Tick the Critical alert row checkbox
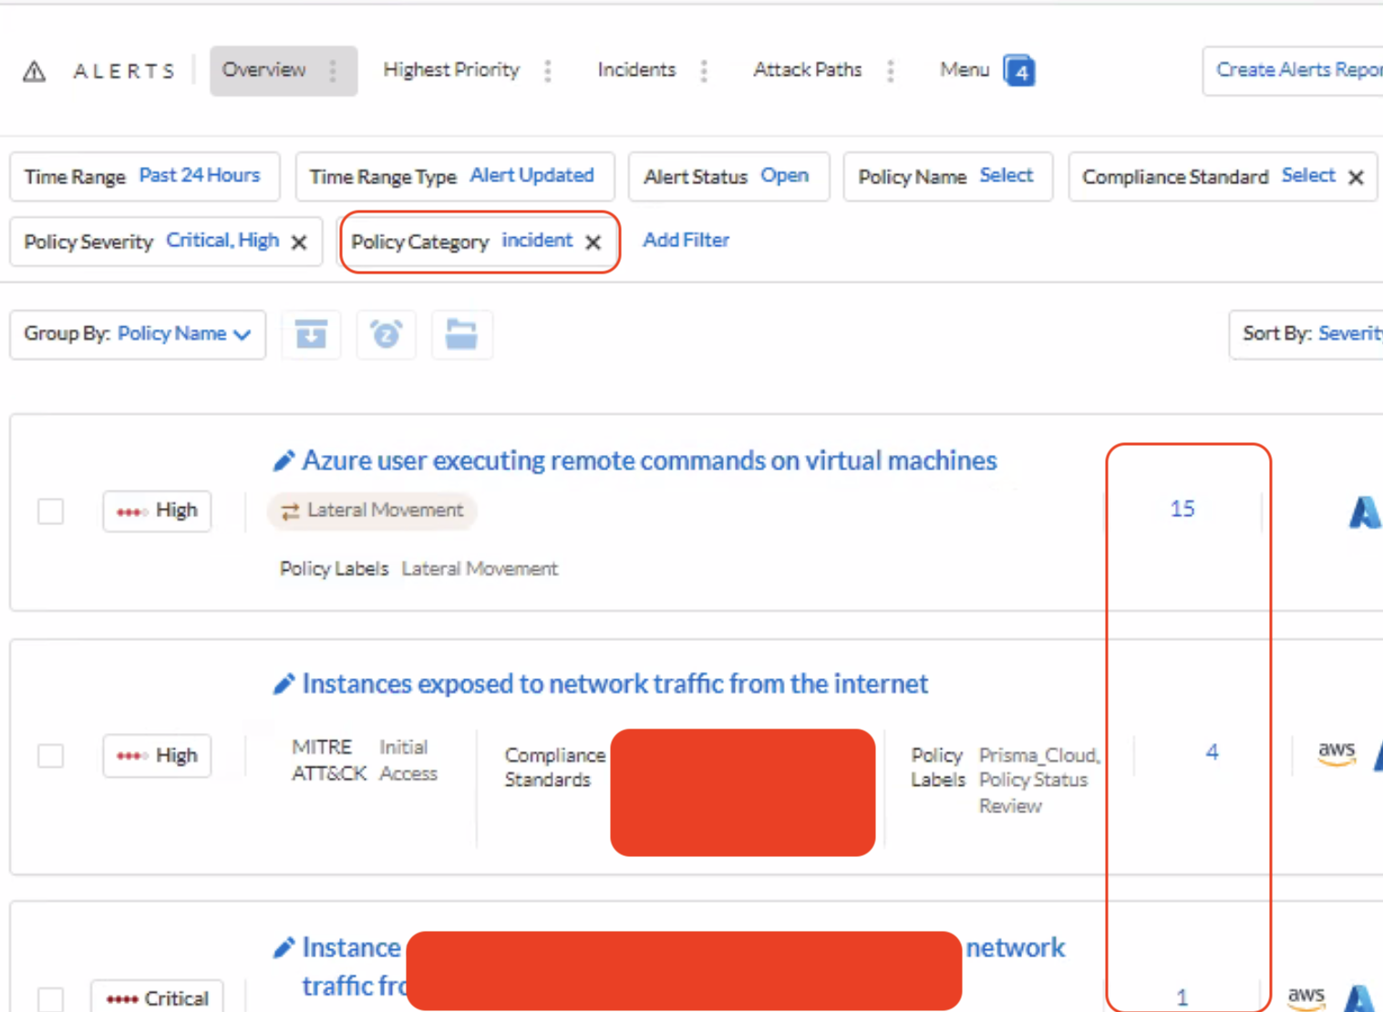Viewport: 1383px width, 1012px height. point(51,998)
